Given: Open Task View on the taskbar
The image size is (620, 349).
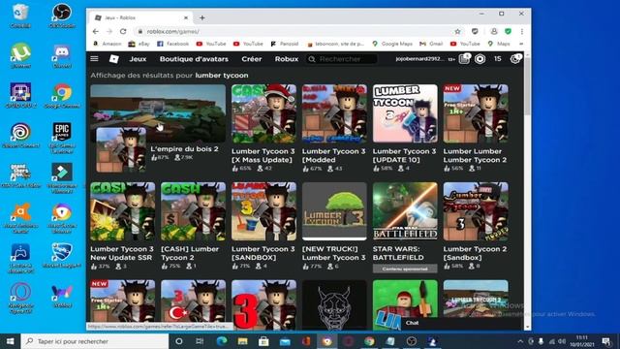Looking at the screenshot, I should click(x=200, y=341).
